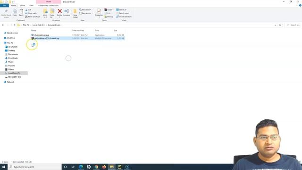Click the Up one level arrow
Image resolution: width=302 pixels, height=170 pixels.
15,25
